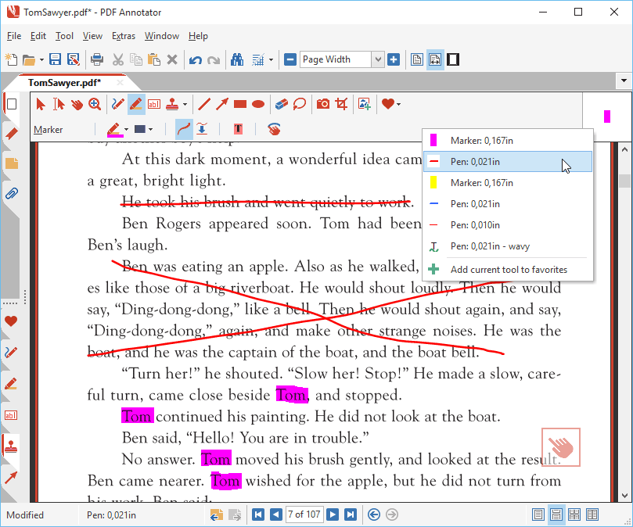
Task: Click the Save document icon
Action: coord(55,59)
